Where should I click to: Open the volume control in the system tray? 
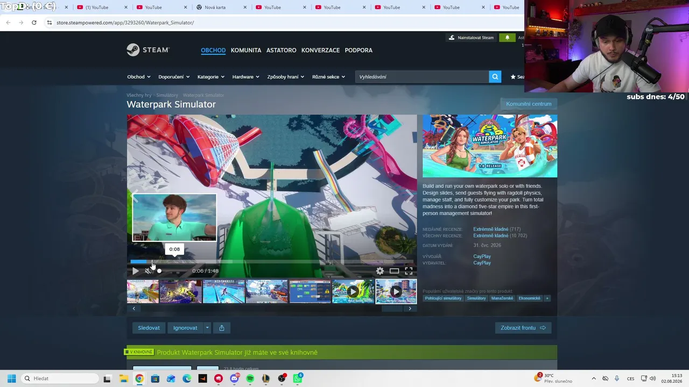click(x=652, y=378)
